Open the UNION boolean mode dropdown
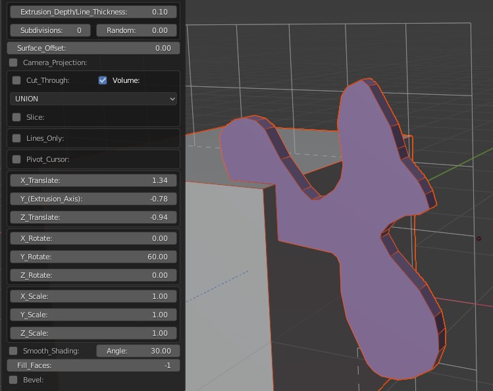This screenshot has height=391, width=493. (x=93, y=99)
